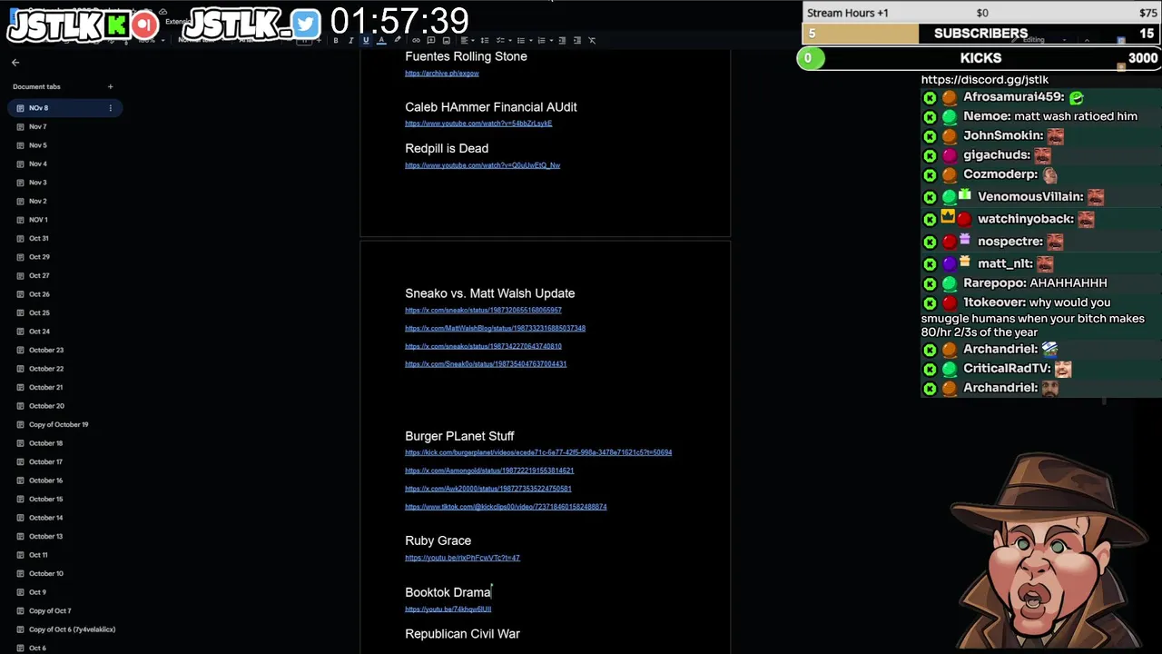Open the archive.ph link under Fuentes Rolling Stone

pyautogui.click(x=441, y=74)
